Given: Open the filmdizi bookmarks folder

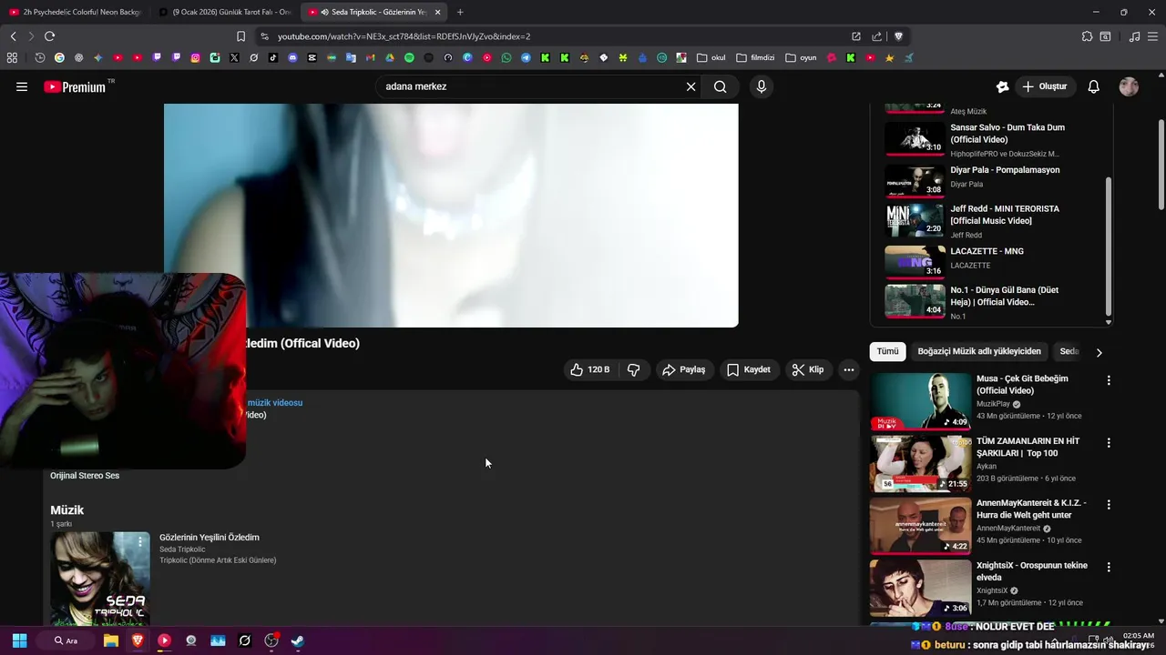Looking at the screenshot, I should coord(756,57).
